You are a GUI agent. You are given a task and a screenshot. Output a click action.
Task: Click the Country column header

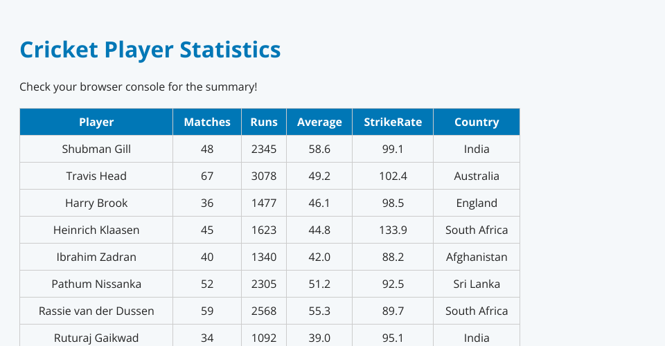coord(477,122)
